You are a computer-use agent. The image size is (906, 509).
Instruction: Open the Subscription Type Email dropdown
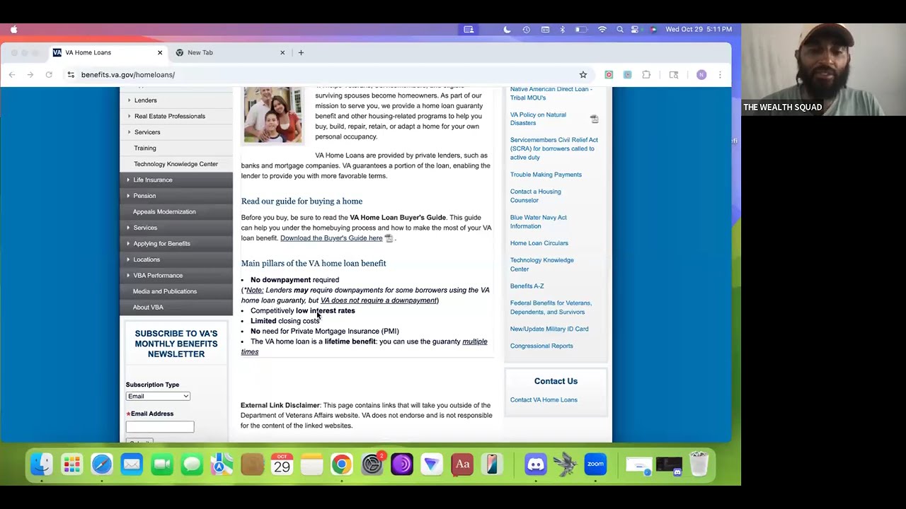point(158,397)
